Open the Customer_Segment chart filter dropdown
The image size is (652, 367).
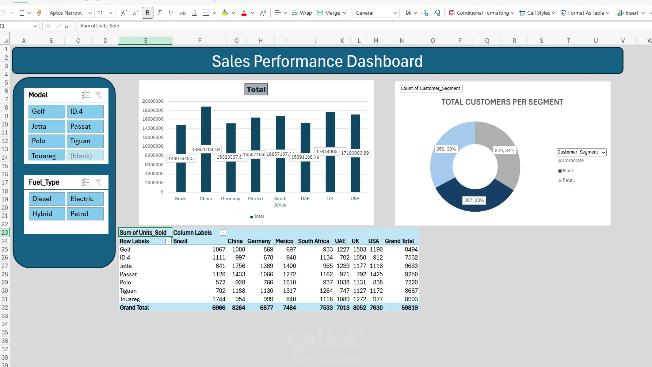click(x=582, y=152)
